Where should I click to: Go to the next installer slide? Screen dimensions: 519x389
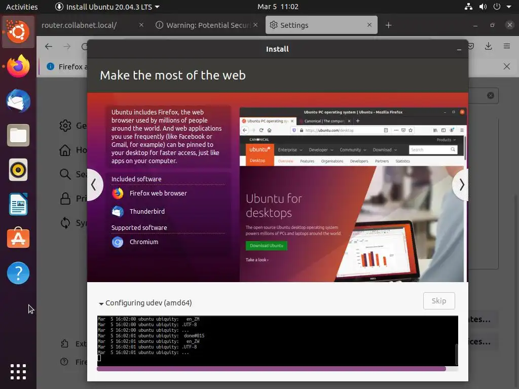(461, 184)
